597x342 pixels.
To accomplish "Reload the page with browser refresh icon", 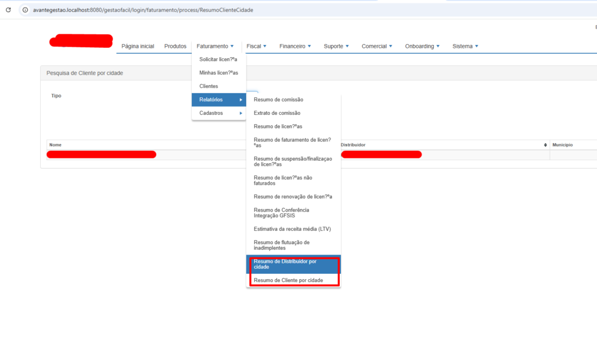I will tap(8, 10).
